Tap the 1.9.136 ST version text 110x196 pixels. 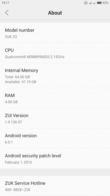click(x=14, y=122)
